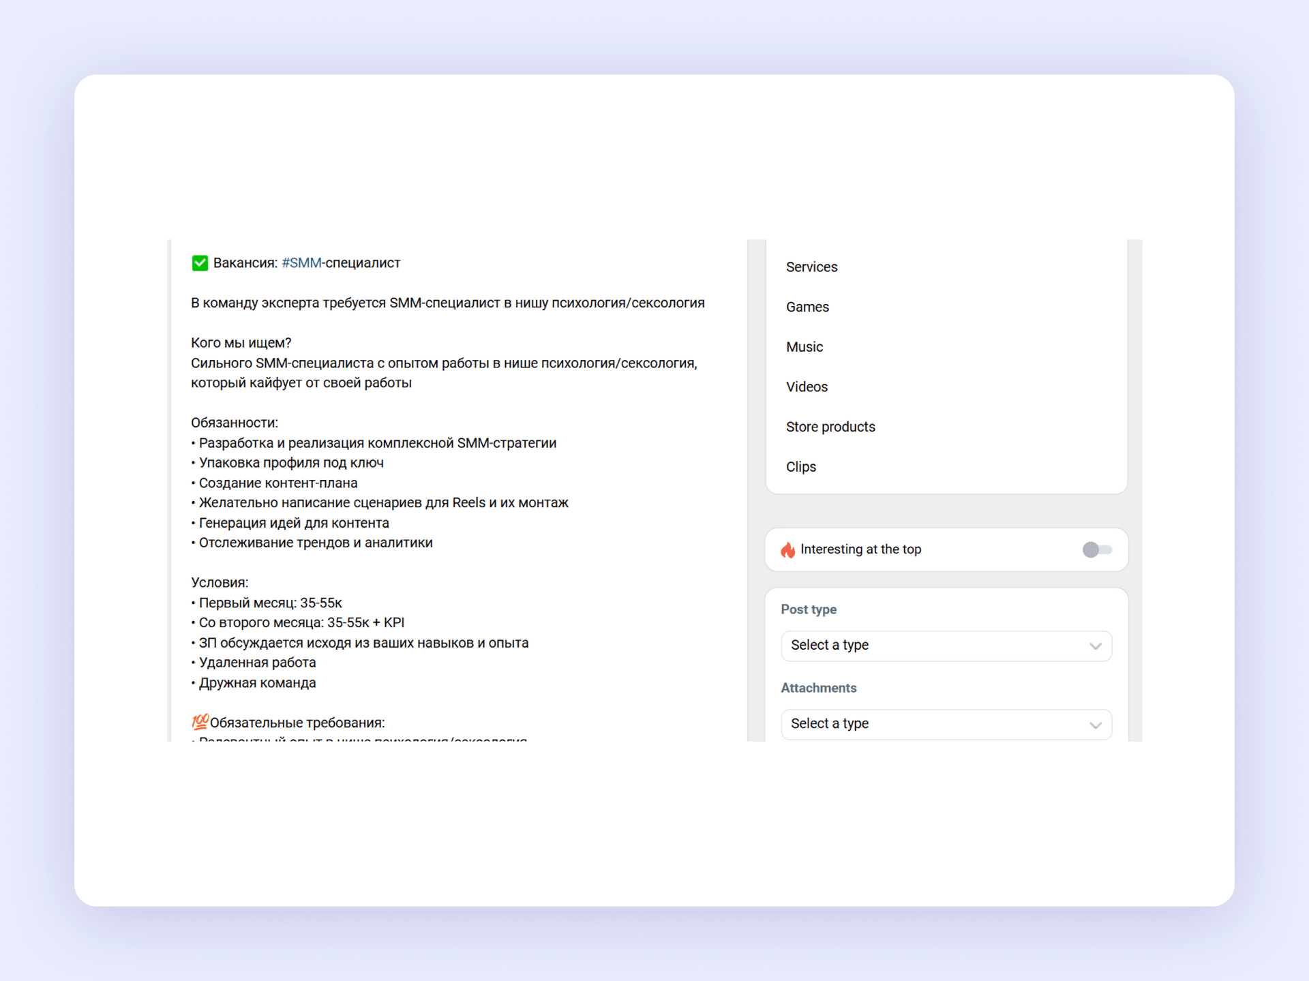
Task: Click the green checkmark emoji before Вакансия
Action: 200,263
